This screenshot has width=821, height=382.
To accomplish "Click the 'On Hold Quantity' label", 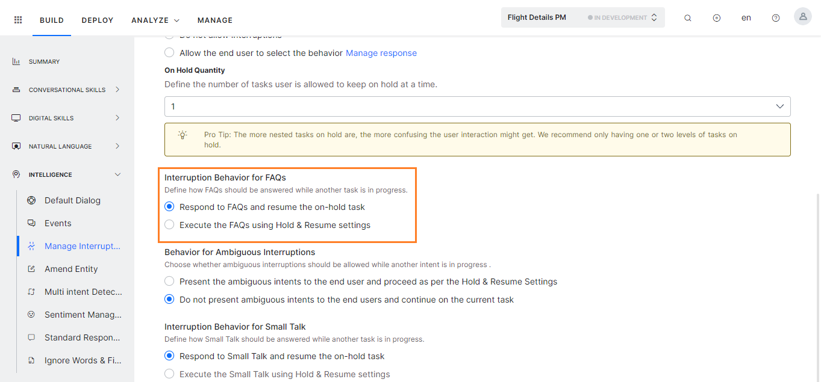I will [195, 70].
